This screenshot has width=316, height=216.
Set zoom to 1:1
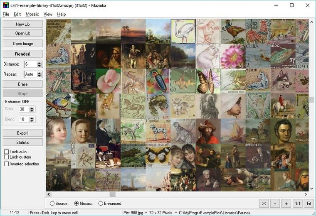pyautogui.click(x=297, y=204)
